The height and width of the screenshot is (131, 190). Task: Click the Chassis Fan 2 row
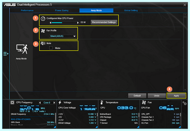click(x=160, y=120)
